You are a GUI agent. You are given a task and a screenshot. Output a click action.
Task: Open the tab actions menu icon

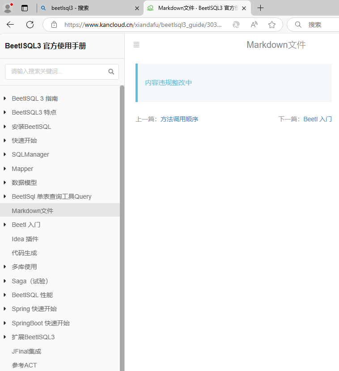[x=24, y=8]
